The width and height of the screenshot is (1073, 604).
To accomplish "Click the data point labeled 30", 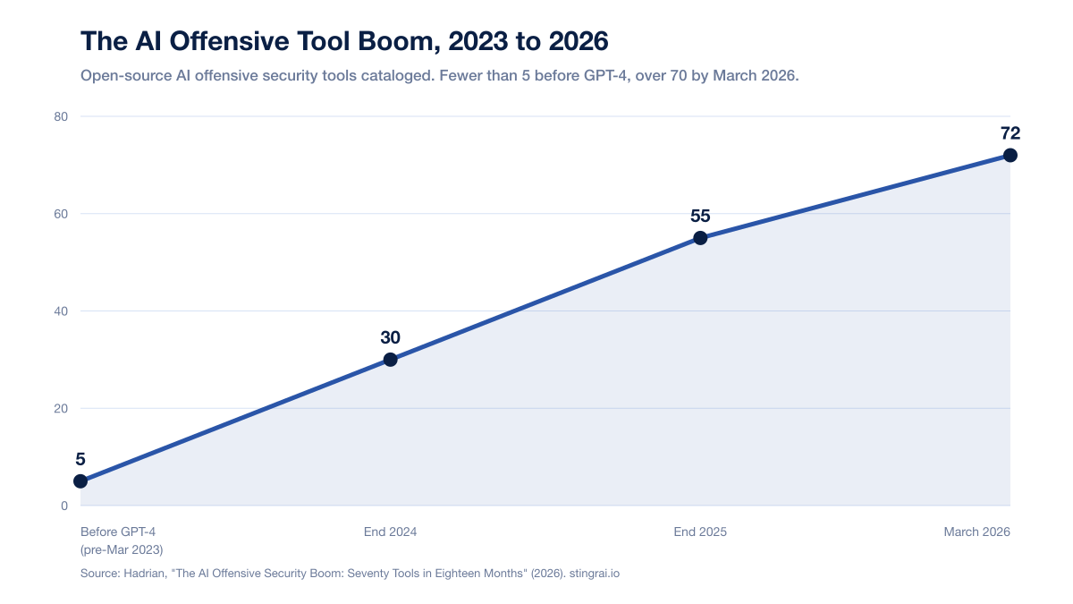I will tap(391, 360).
